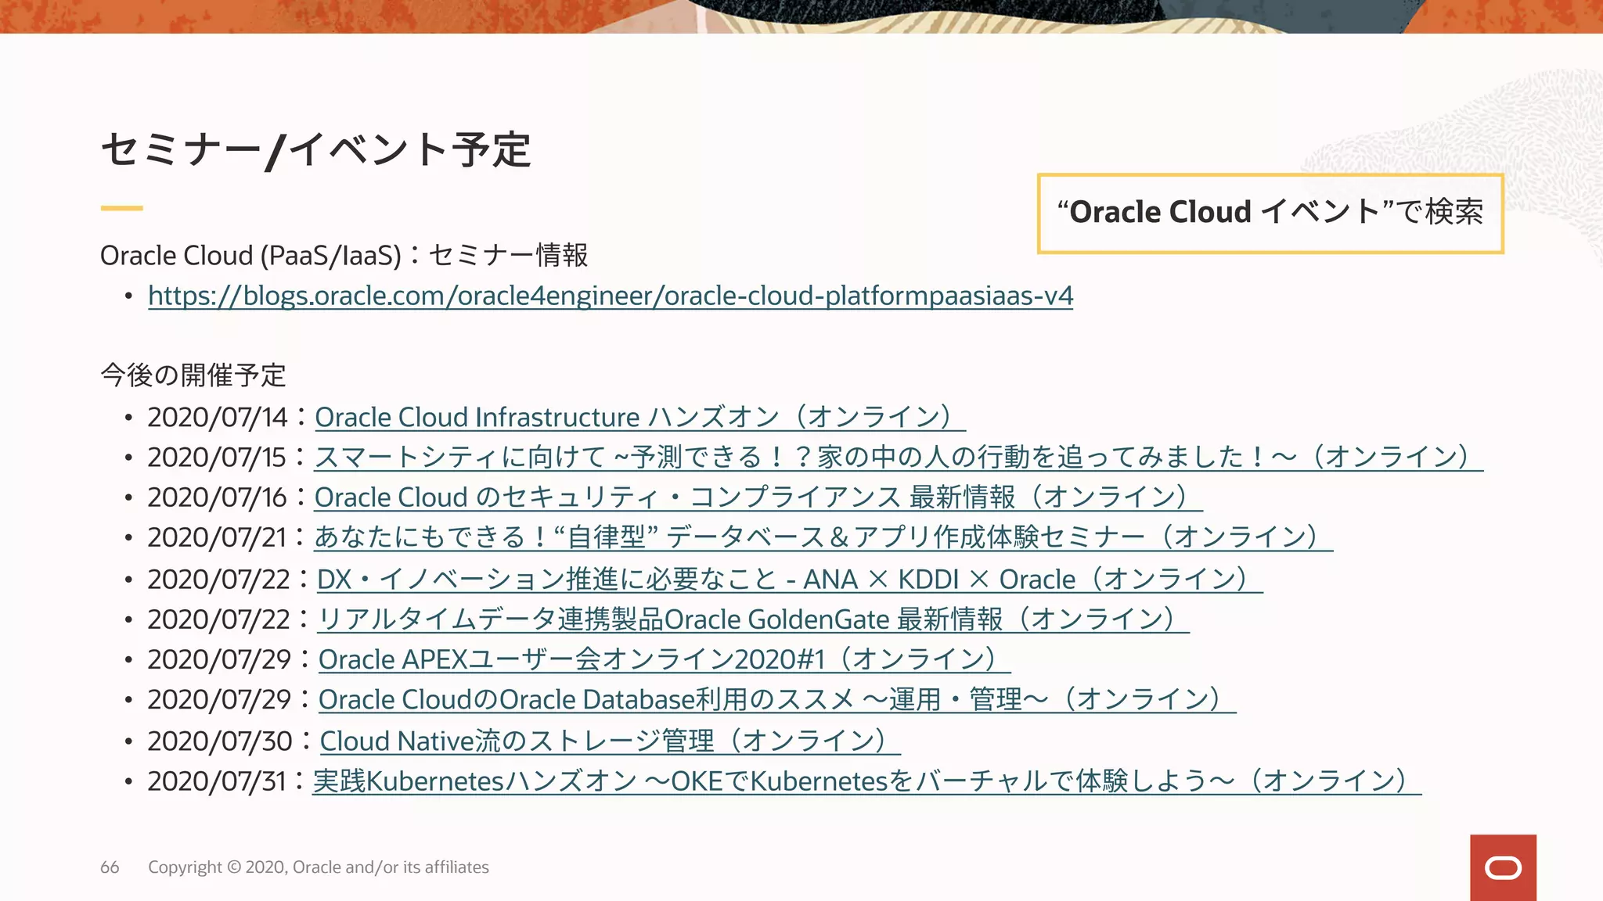
Task: Click the セミナー/イベント予定 slide title
Action: (316, 149)
